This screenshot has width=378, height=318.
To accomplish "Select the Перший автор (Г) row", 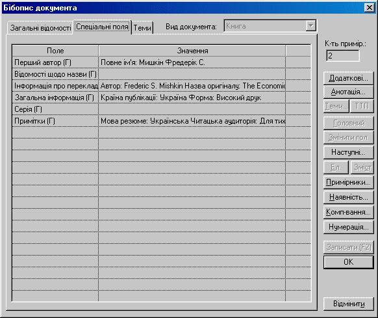I will point(161,62).
